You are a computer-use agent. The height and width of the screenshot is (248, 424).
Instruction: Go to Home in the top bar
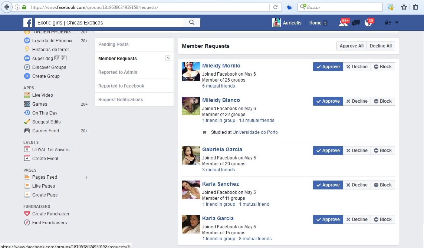point(315,23)
